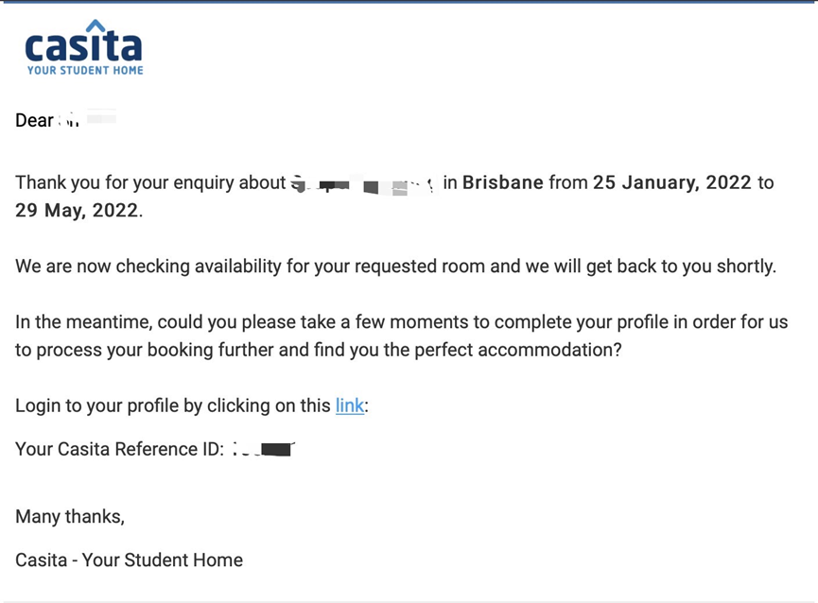818x603 pixels.
Task: Click the bold "Brisbane" city name
Action: (x=503, y=182)
